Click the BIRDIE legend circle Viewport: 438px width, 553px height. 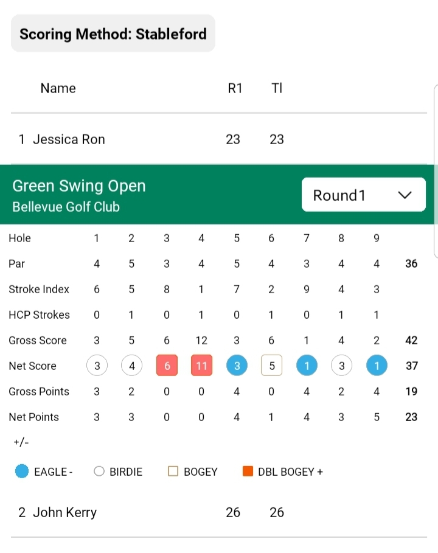[x=99, y=471]
